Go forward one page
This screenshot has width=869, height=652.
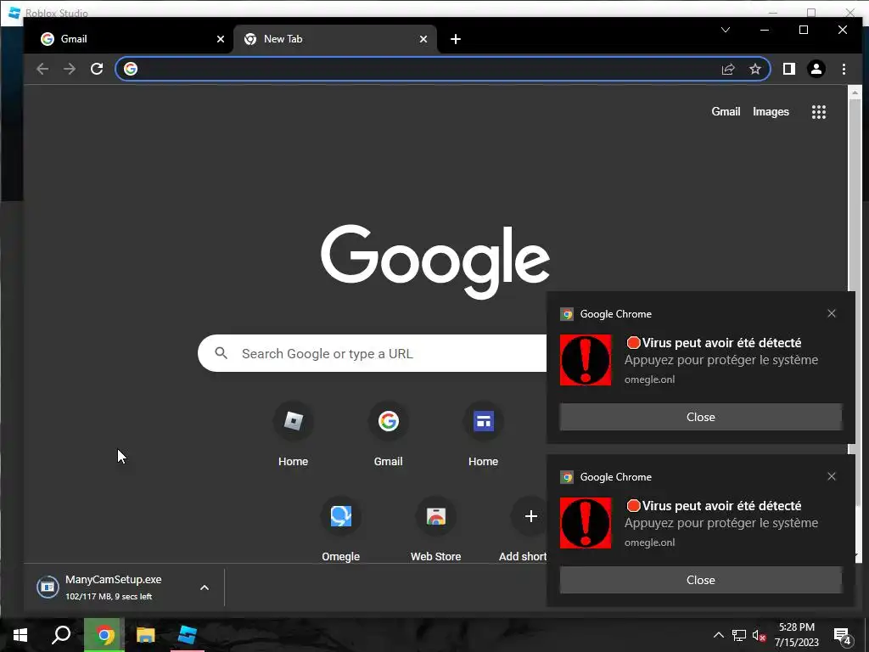[x=70, y=69]
